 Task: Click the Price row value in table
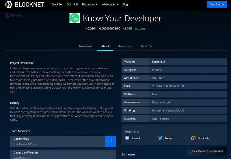(168, 86)
